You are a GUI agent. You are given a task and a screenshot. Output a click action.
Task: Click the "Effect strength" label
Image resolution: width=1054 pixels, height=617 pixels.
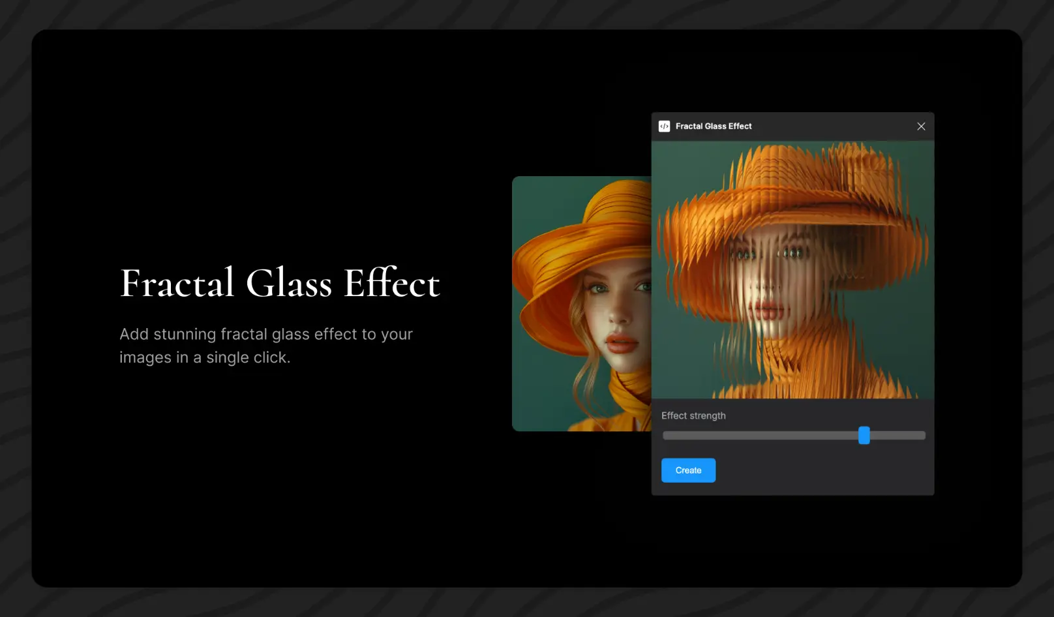(x=693, y=415)
